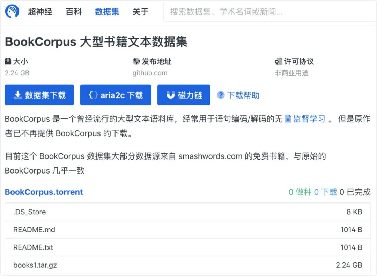Click the aria2c 下载 button
The width and height of the screenshot is (377, 276).
116,95
